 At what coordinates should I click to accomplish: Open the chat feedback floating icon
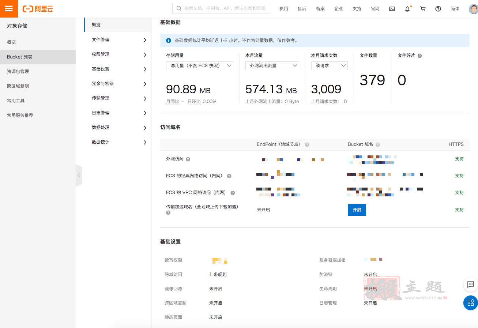pos(471,284)
